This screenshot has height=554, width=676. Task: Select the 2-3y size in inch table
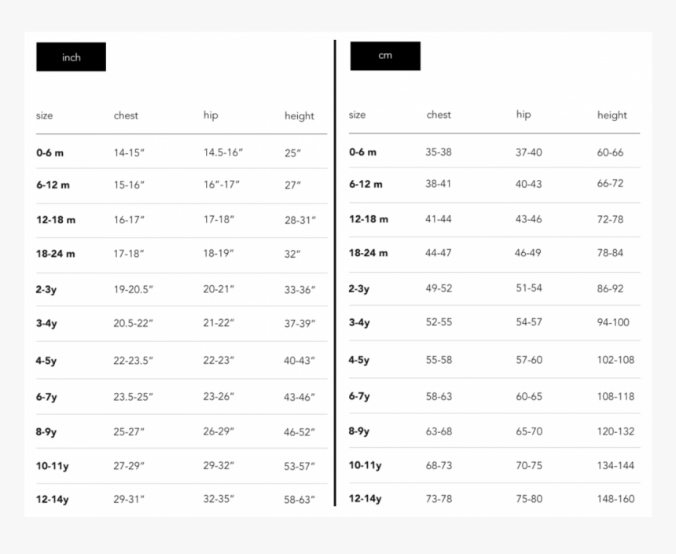[x=46, y=289]
